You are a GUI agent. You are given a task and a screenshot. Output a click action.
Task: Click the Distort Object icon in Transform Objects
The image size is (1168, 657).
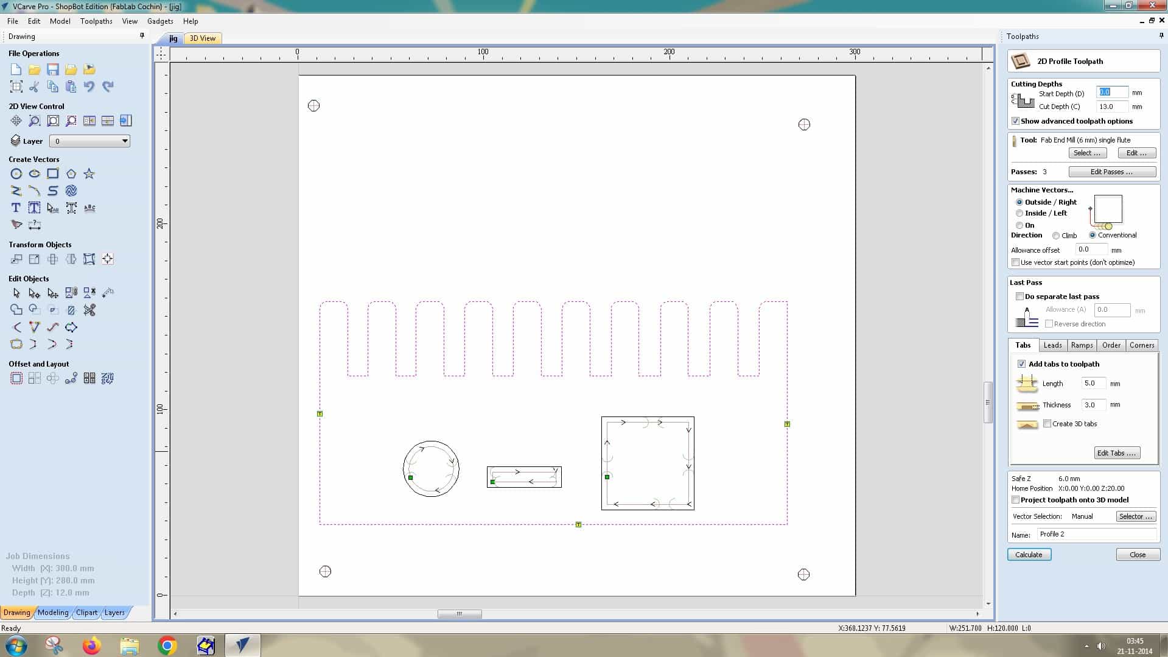tap(89, 259)
